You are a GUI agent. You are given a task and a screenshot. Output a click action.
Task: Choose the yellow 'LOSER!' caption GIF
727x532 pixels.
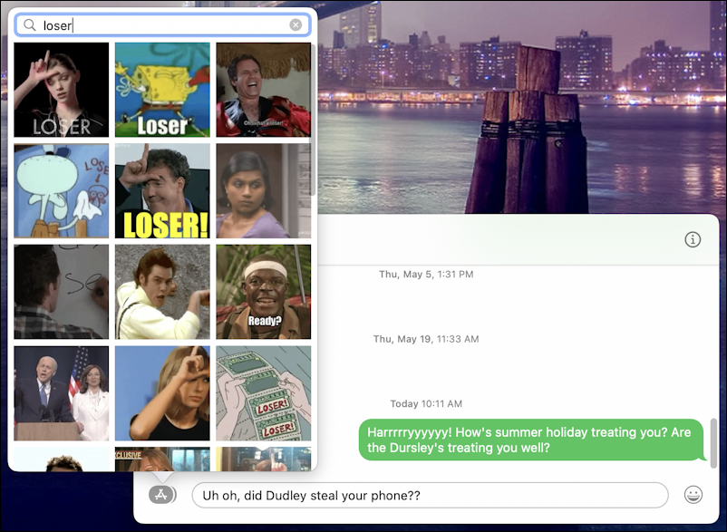click(x=162, y=191)
